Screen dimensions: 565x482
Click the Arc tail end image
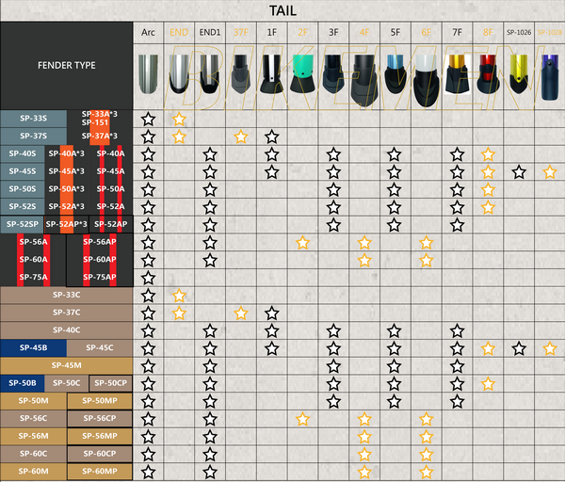(148, 76)
